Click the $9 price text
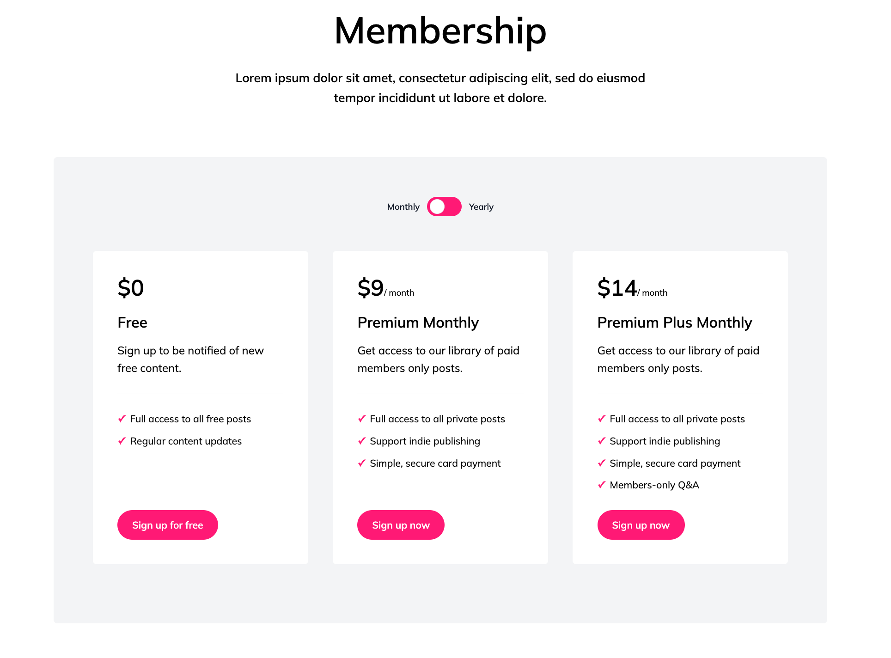891x658 pixels. coord(370,288)
